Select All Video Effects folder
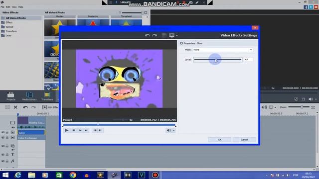The width and height of the screenshot is (319, 179). coord(15,18)
